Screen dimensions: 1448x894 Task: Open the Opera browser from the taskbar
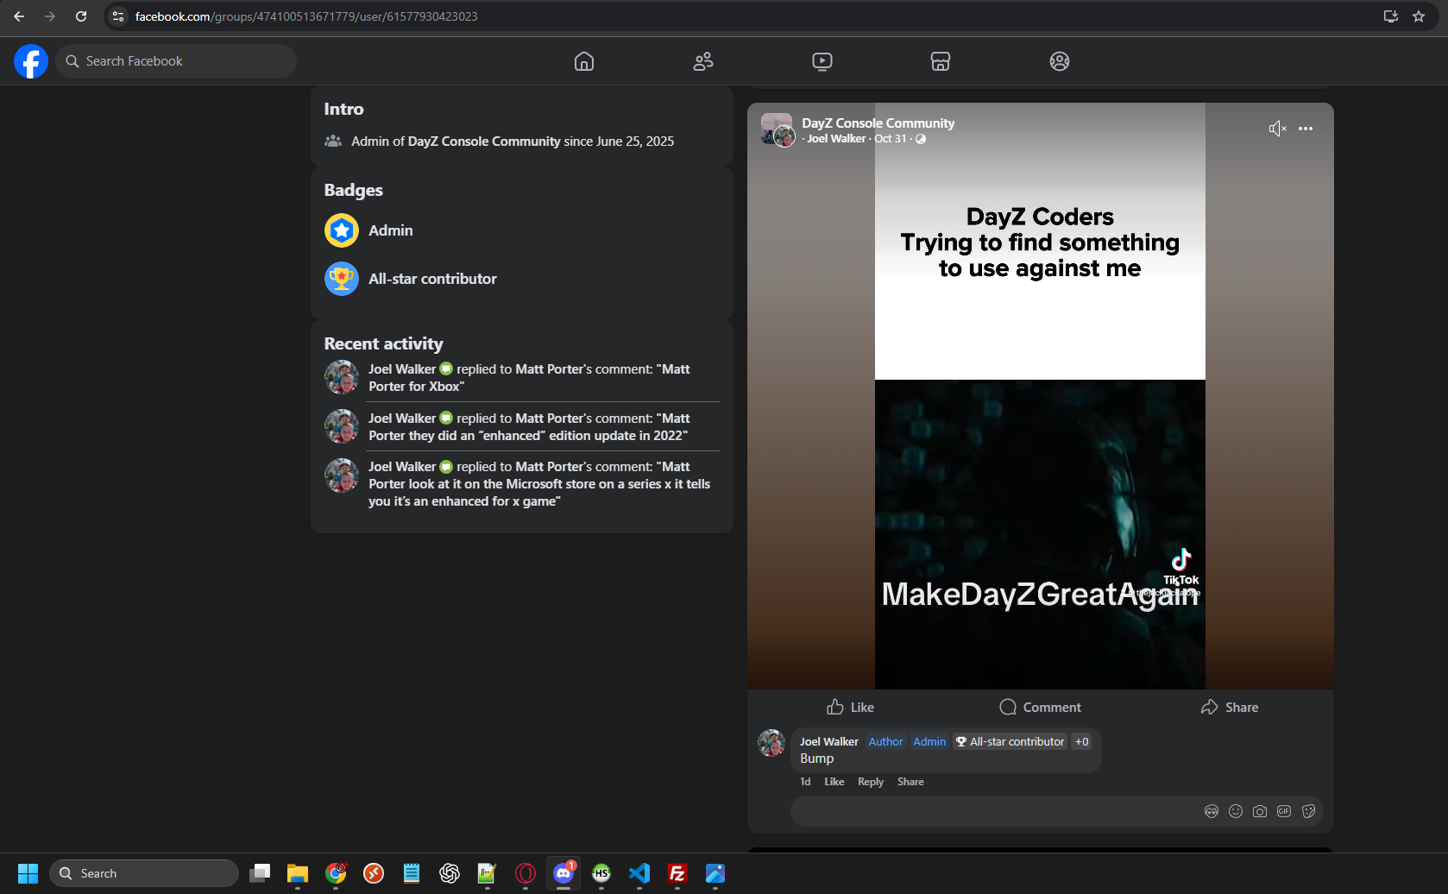click(x=526, y=873)
